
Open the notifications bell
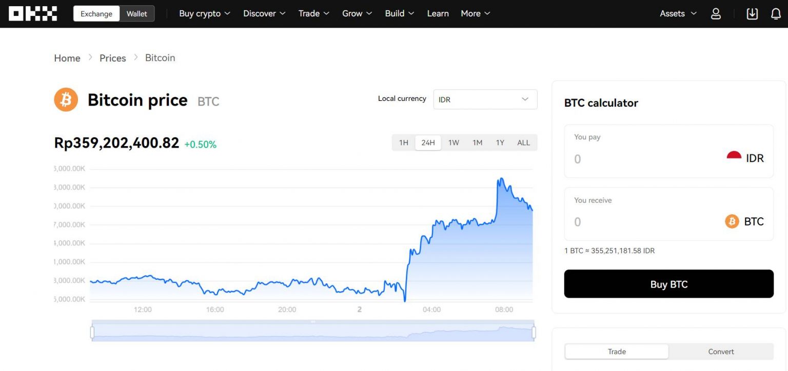[x=776, y=14]
